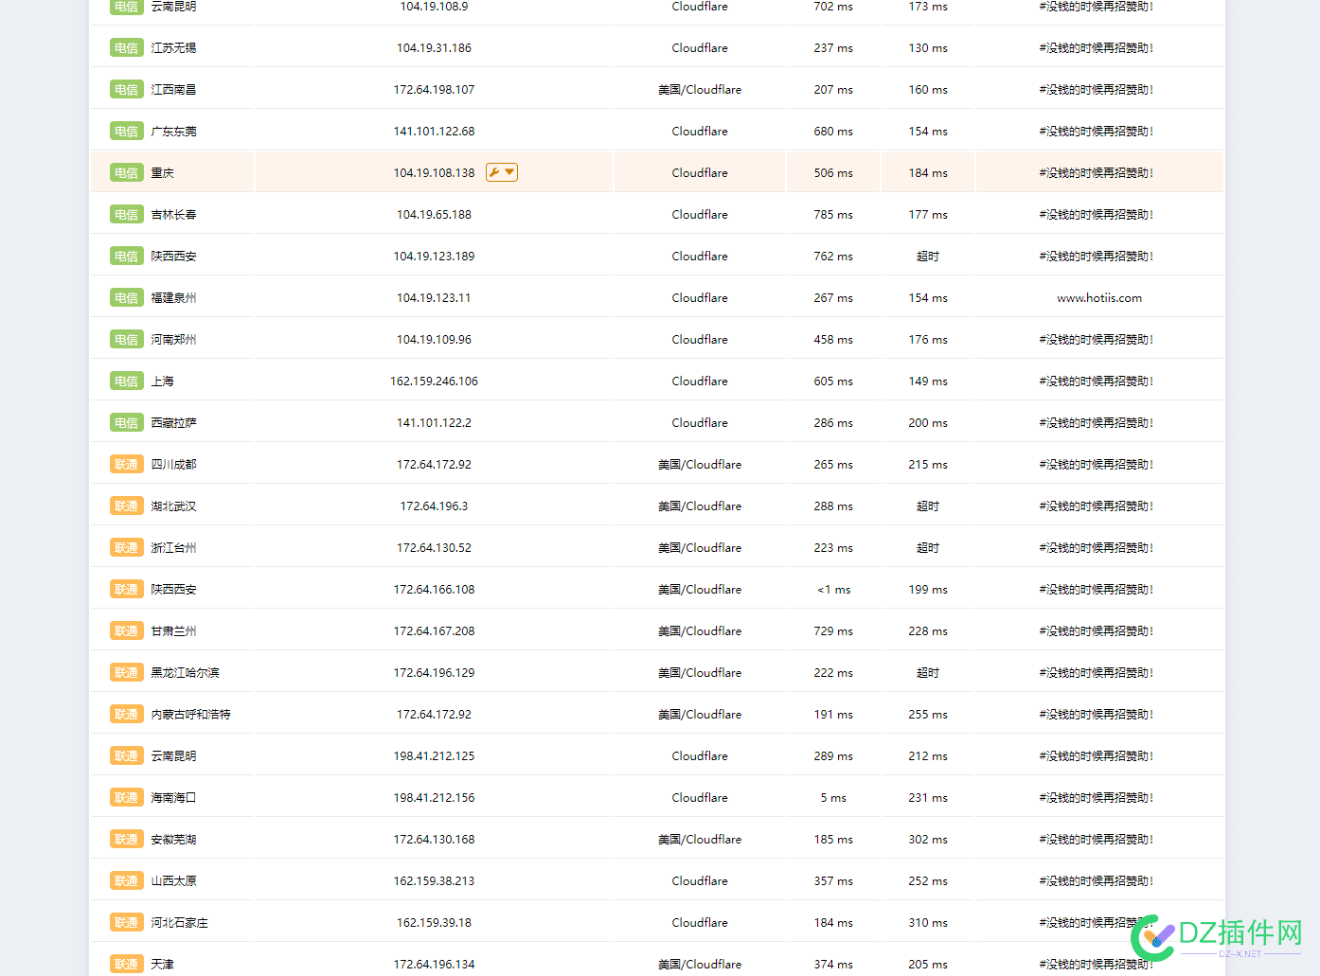Screen dimensions: 1320x976
Task: Select node name 河南郑州
Action: coord(174,340)
